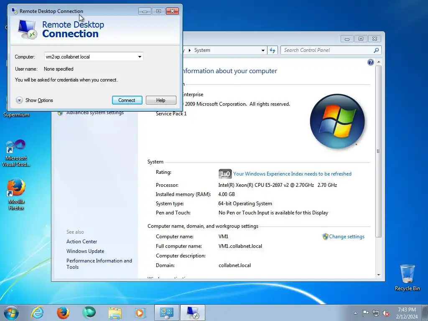The image size is (428, 321).
Task: Open the System window address bar dropdown
Action: 263,50
